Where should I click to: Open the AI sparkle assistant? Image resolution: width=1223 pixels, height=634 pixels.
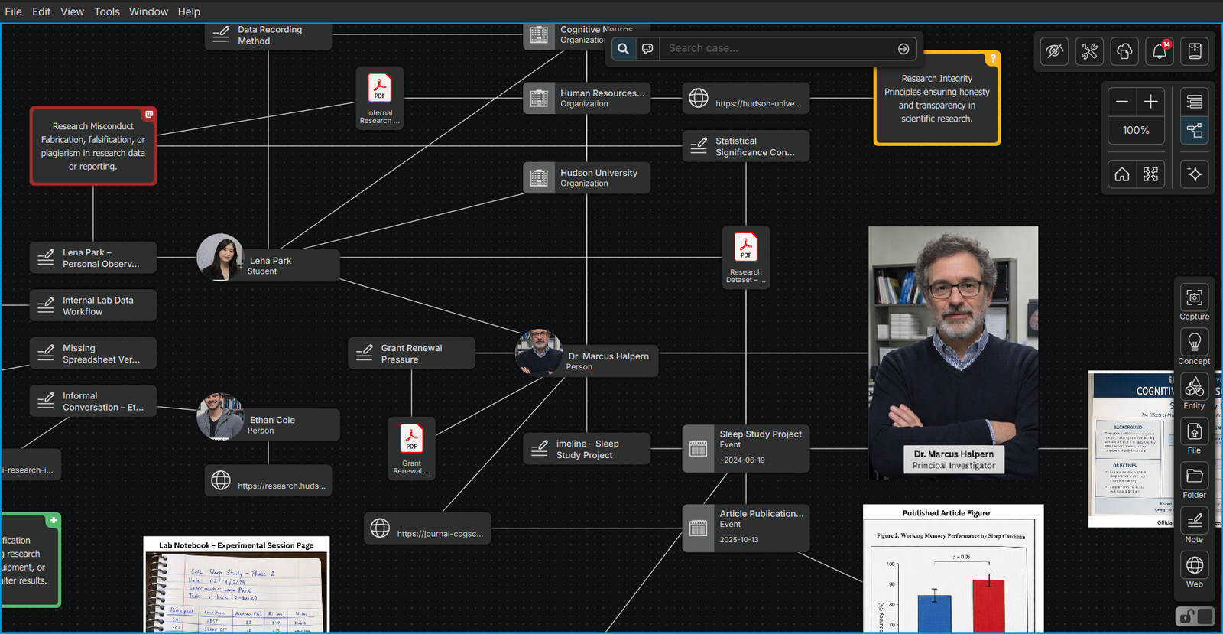coord(1195,174)
